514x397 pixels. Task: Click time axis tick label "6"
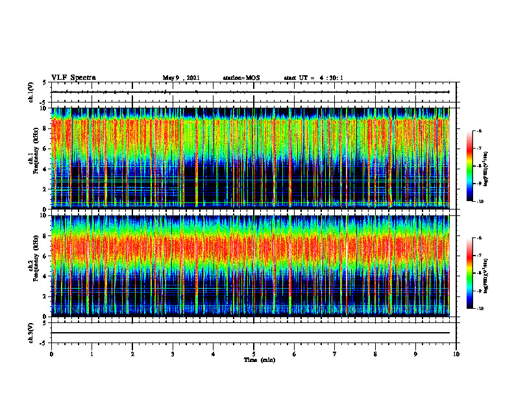[295, 354]
